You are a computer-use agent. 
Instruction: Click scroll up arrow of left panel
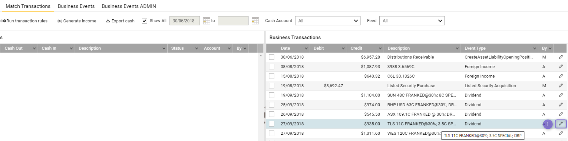coord(261,56)
